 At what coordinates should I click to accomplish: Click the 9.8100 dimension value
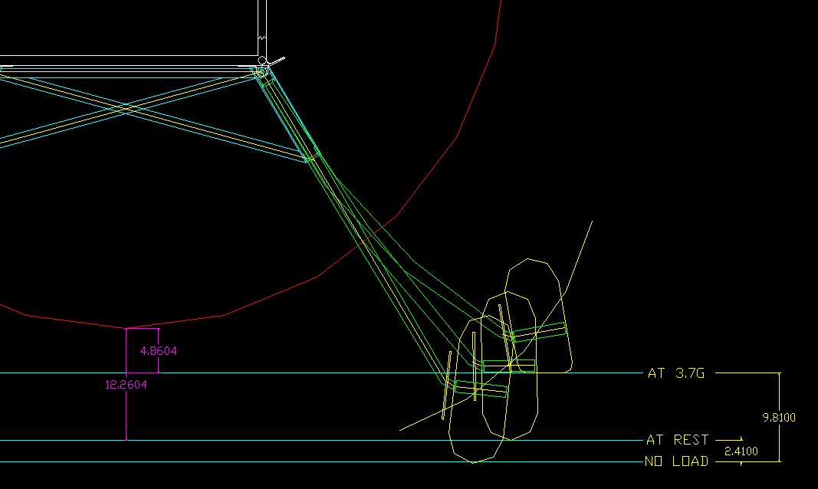[779, 417]
